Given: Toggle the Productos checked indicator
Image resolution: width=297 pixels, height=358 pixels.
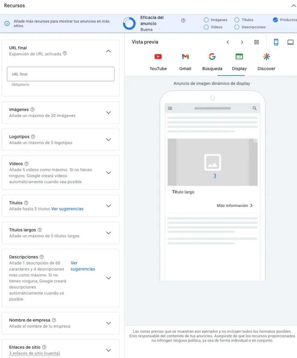Looking at the screenshot, I should click(x=275, y=20).
